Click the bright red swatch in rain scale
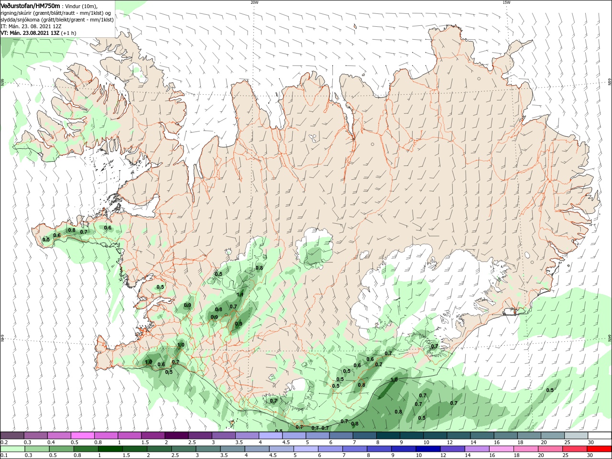 tap(600, 449)
